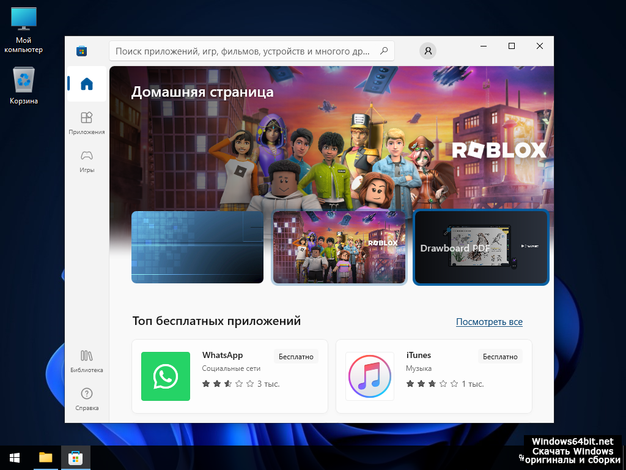Open the Игры section in sidebar
The width and height of the screenshot is (626, 470).
87,160
